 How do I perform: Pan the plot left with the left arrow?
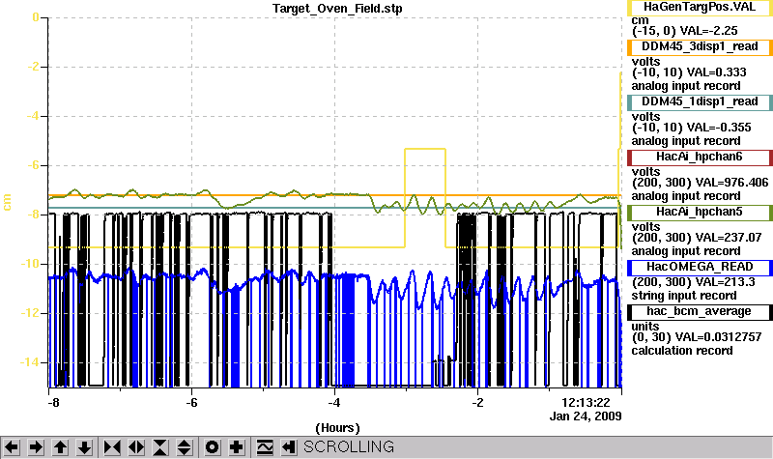coord(12,447)
